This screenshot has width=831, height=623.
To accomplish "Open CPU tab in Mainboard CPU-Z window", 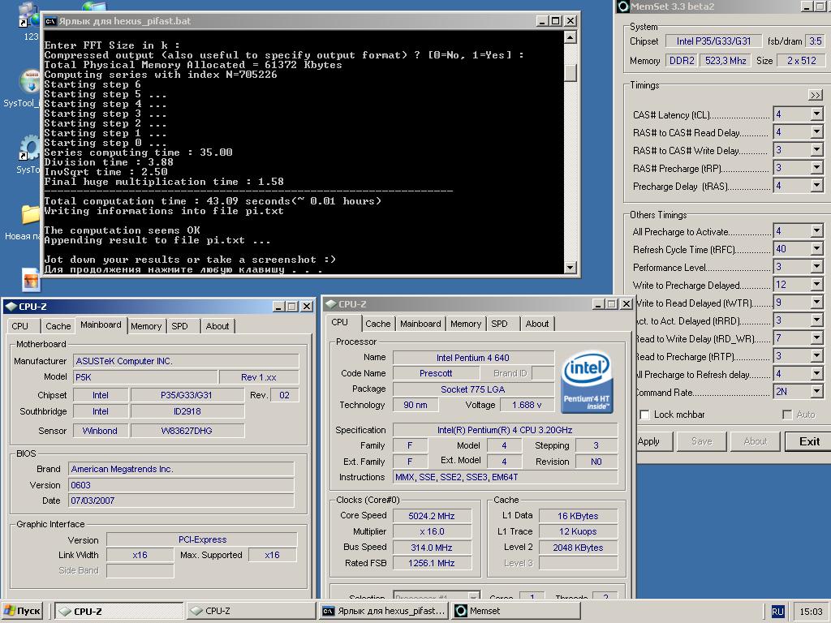I will coord(20,326).
